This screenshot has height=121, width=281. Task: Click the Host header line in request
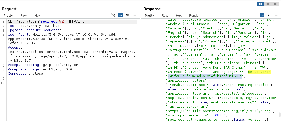pos(31,26)
